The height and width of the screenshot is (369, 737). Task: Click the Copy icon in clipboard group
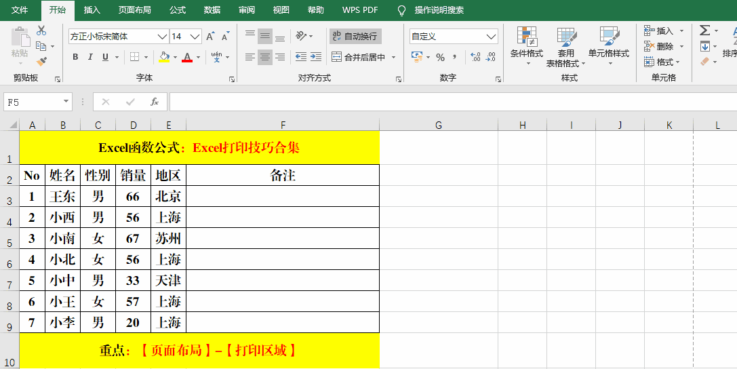(41, 46)
